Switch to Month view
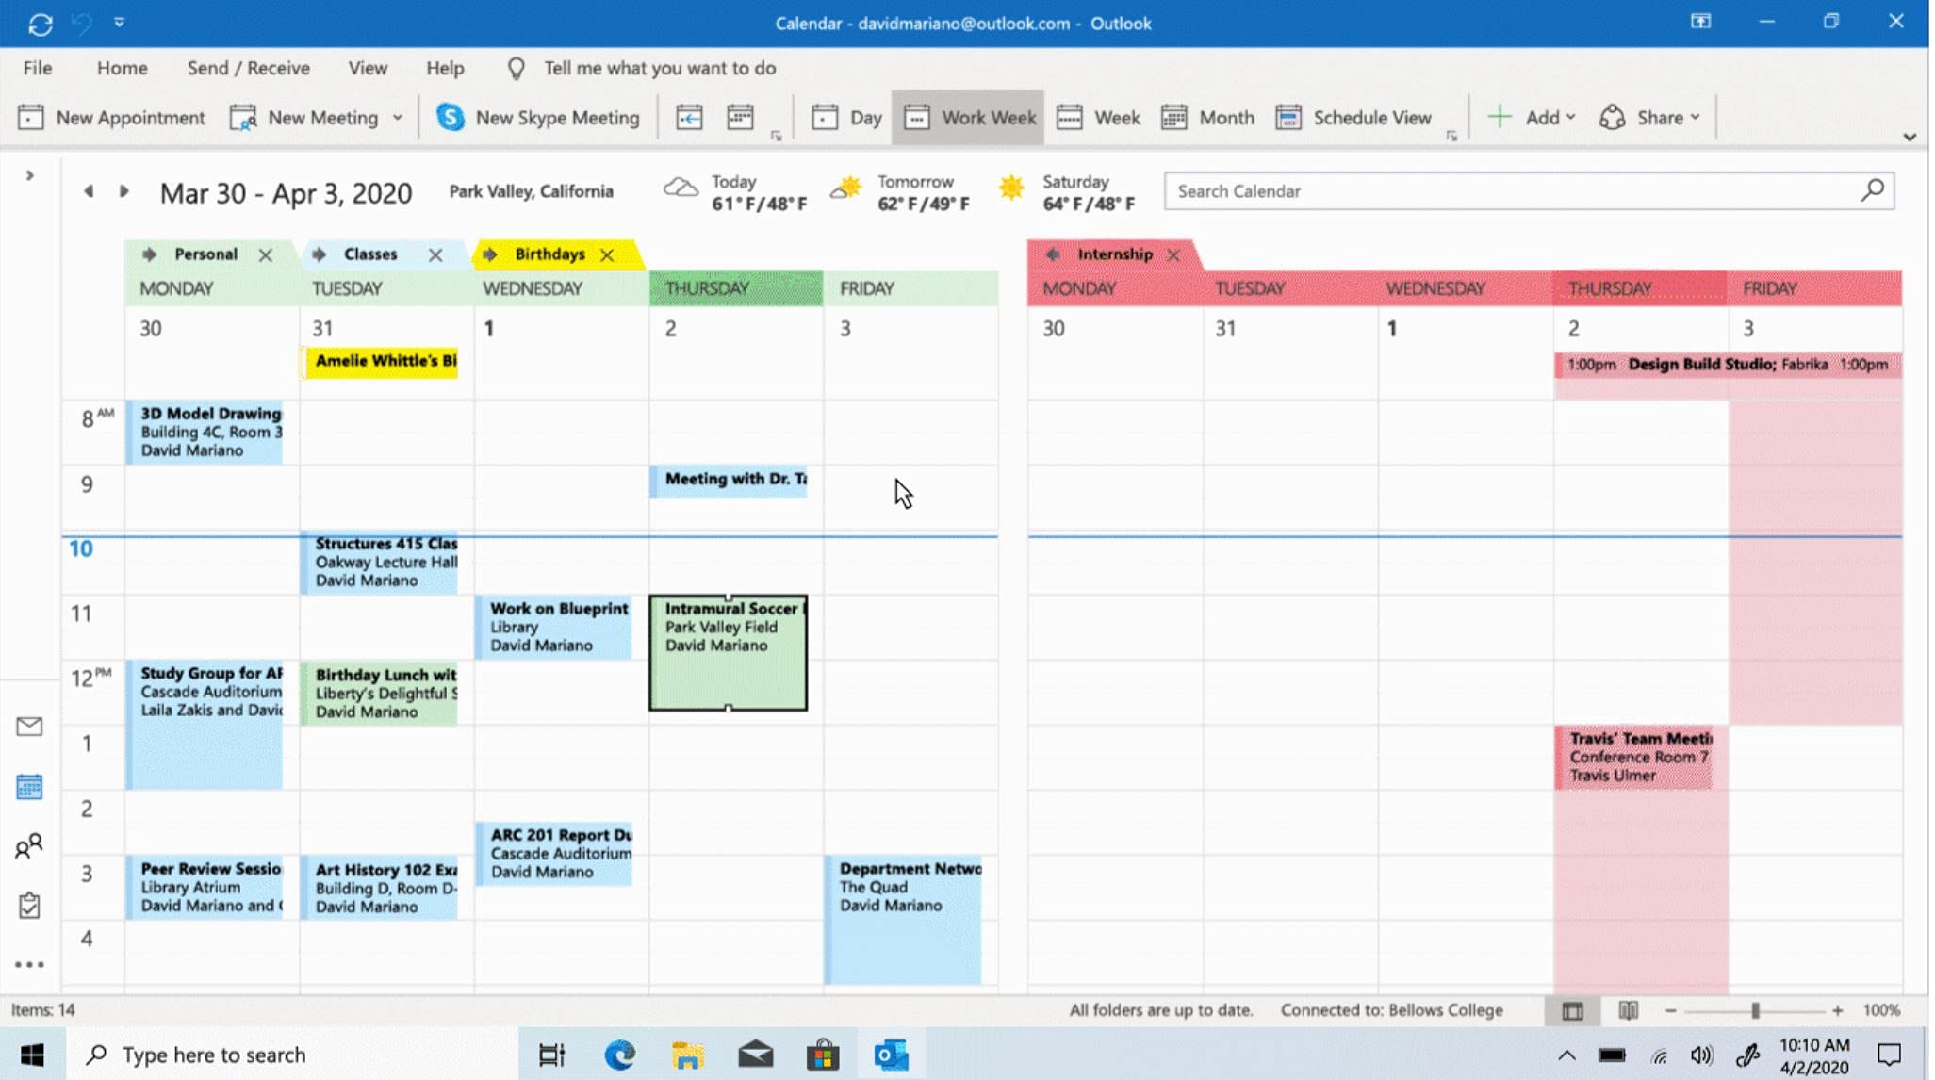Image resolution: width=1935 pixels, height=1080 pixels. (1208, 118)
